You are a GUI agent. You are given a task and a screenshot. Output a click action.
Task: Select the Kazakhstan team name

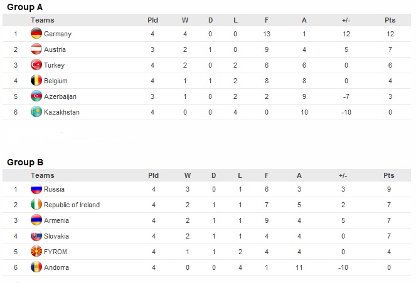pos(61,112)
